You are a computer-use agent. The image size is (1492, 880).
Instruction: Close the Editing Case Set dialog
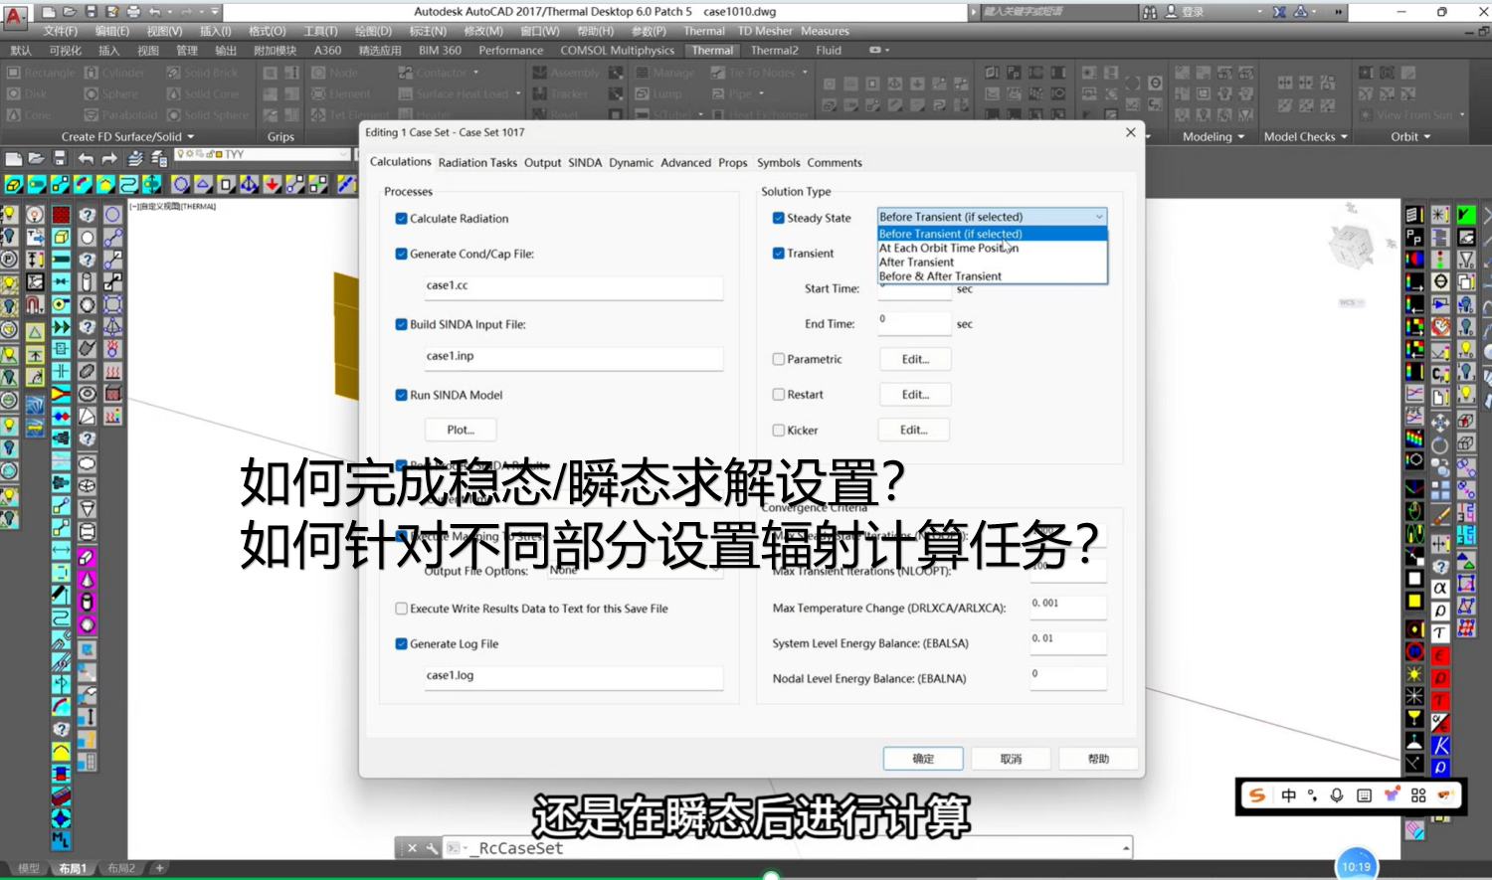(x=1130, y=132)
